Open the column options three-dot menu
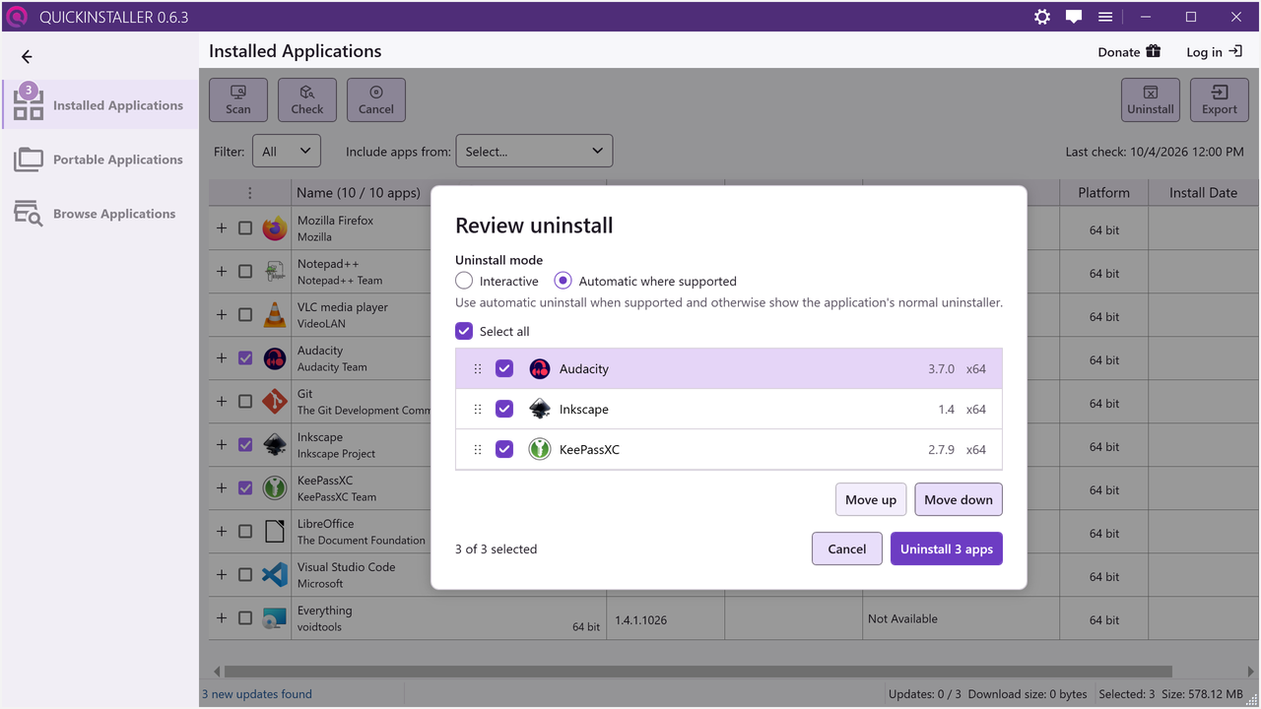Viewport: 1261px width, 709px height. tap(250, 193)
